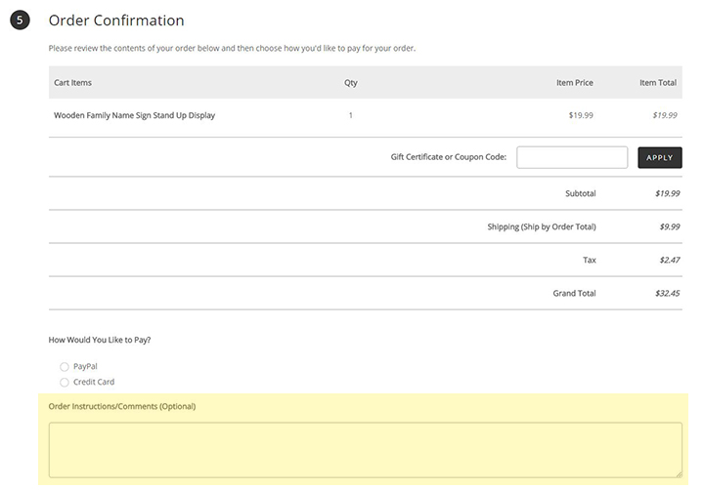
Task: Click the Order Confirmation heading
Action: click(x=115, y=20)
